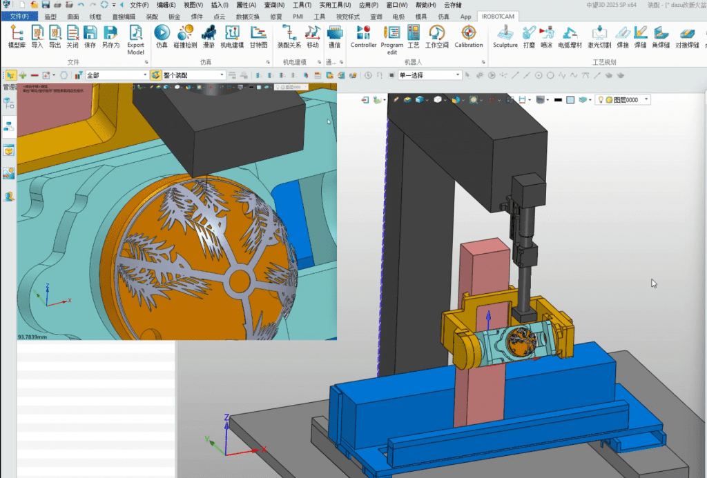Click the 激光切割 laser cutting icon
Screen dimensions: 707x478
600,34
